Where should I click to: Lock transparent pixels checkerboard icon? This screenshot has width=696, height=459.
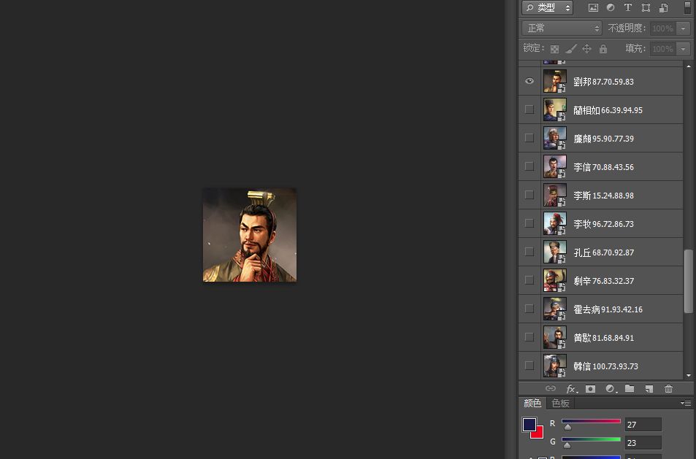555,49
